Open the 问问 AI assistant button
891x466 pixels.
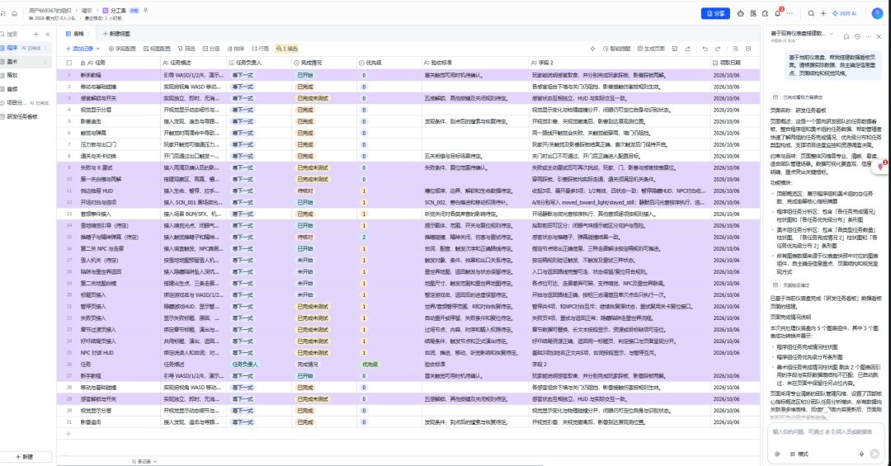845,13
